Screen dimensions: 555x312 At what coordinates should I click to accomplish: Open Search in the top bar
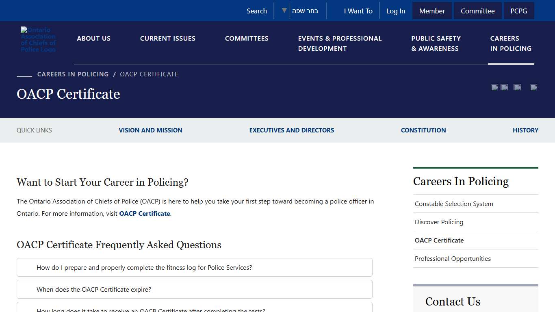click(256, 11)
